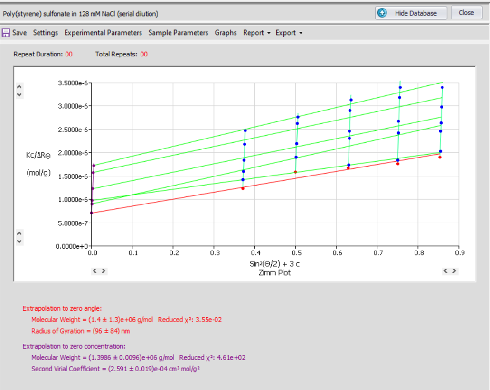Open the Graphs menu
Viewport: 490px width, 390px height.
coord(226,33)
